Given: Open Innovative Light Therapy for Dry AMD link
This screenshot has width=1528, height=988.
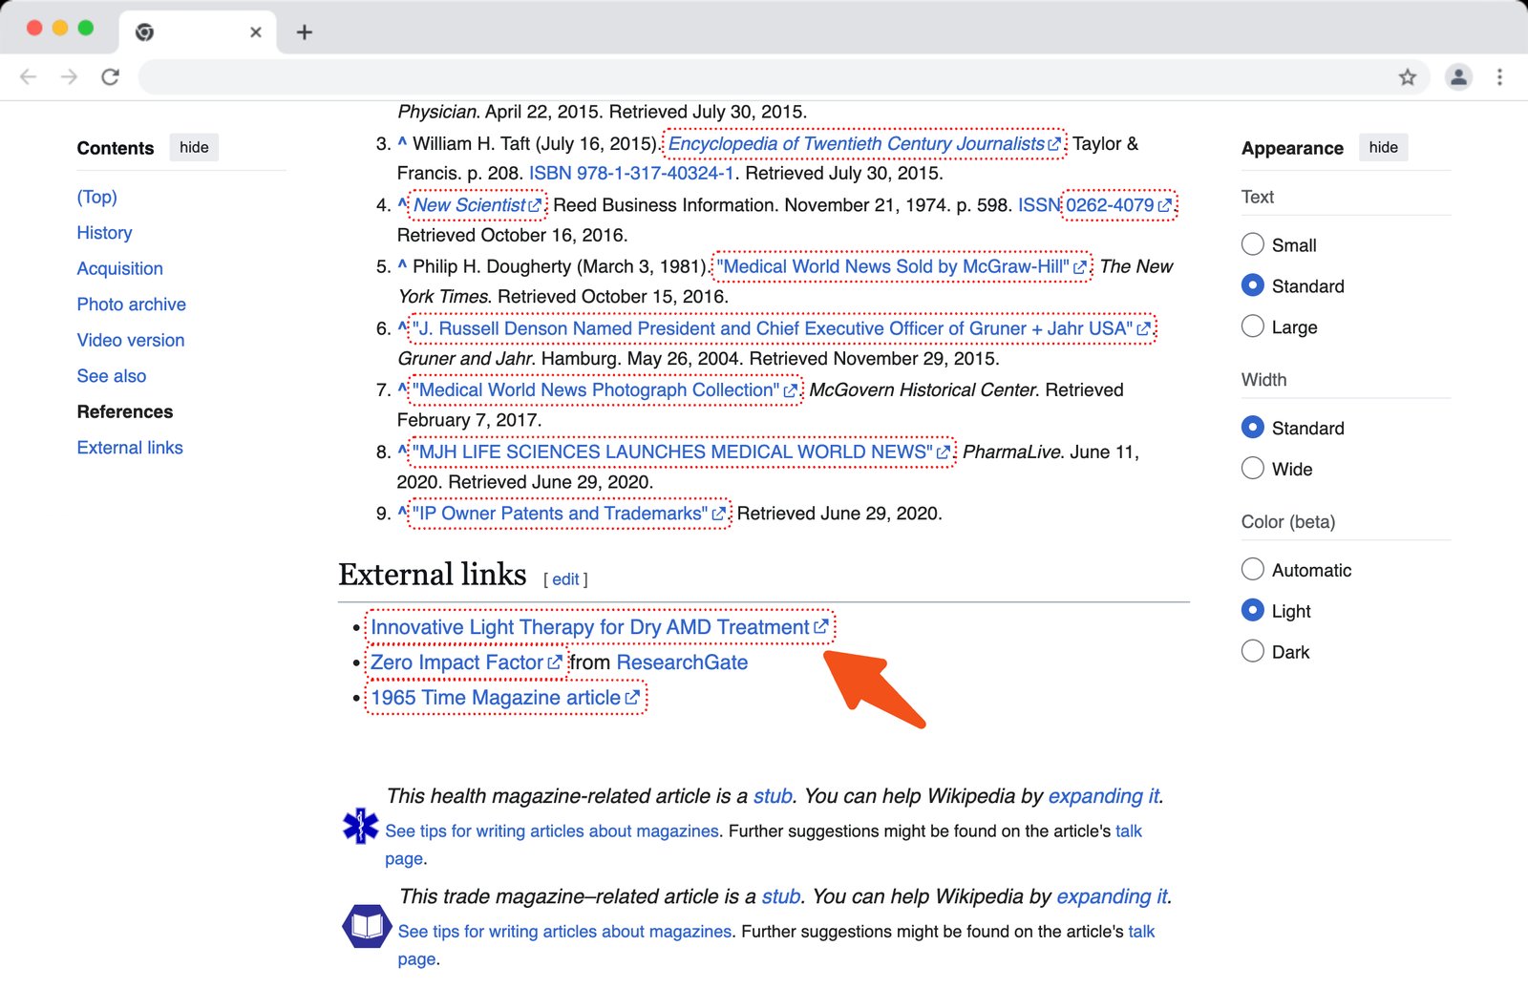Looking at the screenshot, I should 589,627.
